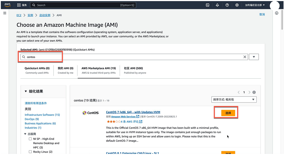This screenshot has width=287, height=159.
Task: Launch the CloudShell terminal icon
Action: [x=207, y=5]
